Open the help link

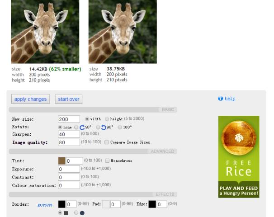tap(230, 99)
